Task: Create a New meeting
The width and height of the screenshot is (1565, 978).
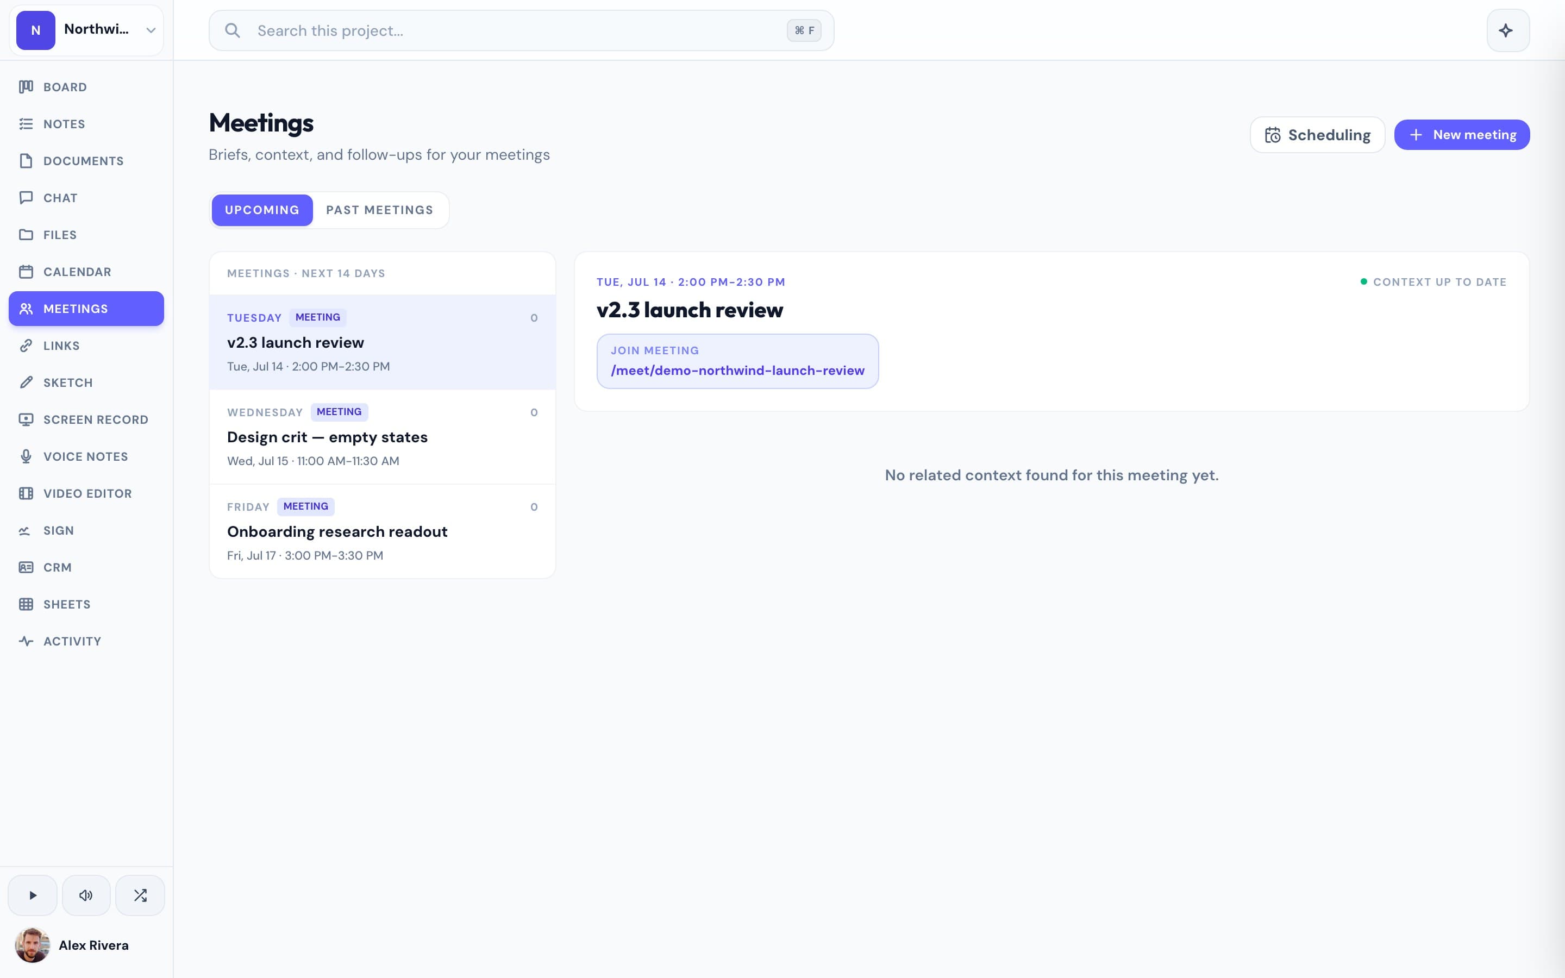Action: [x=1462, y=135]
